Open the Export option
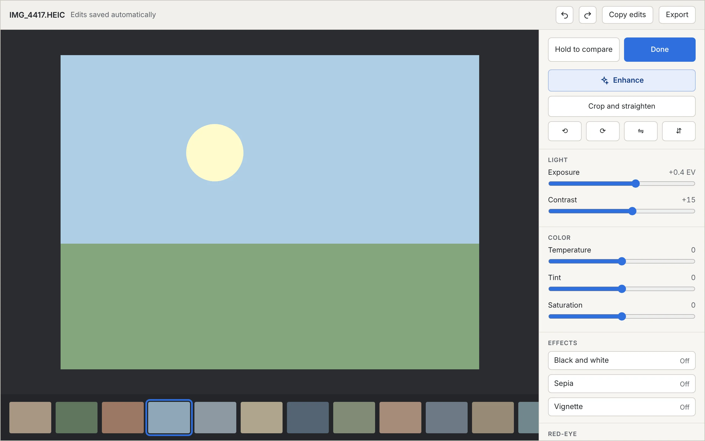 pyautogui.click(x=677, y=15)
